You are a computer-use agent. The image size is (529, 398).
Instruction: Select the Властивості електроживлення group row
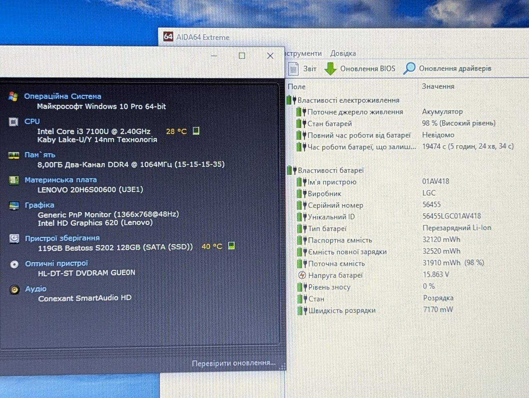(x=343, y=100)
